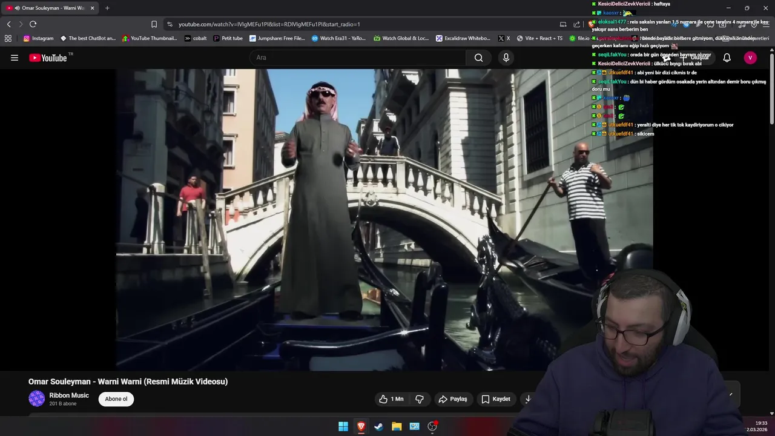The height and width of the screenshot is (436, 775).
Task: Click the cast/media icon in address bar
Action: tap(563, 24)
